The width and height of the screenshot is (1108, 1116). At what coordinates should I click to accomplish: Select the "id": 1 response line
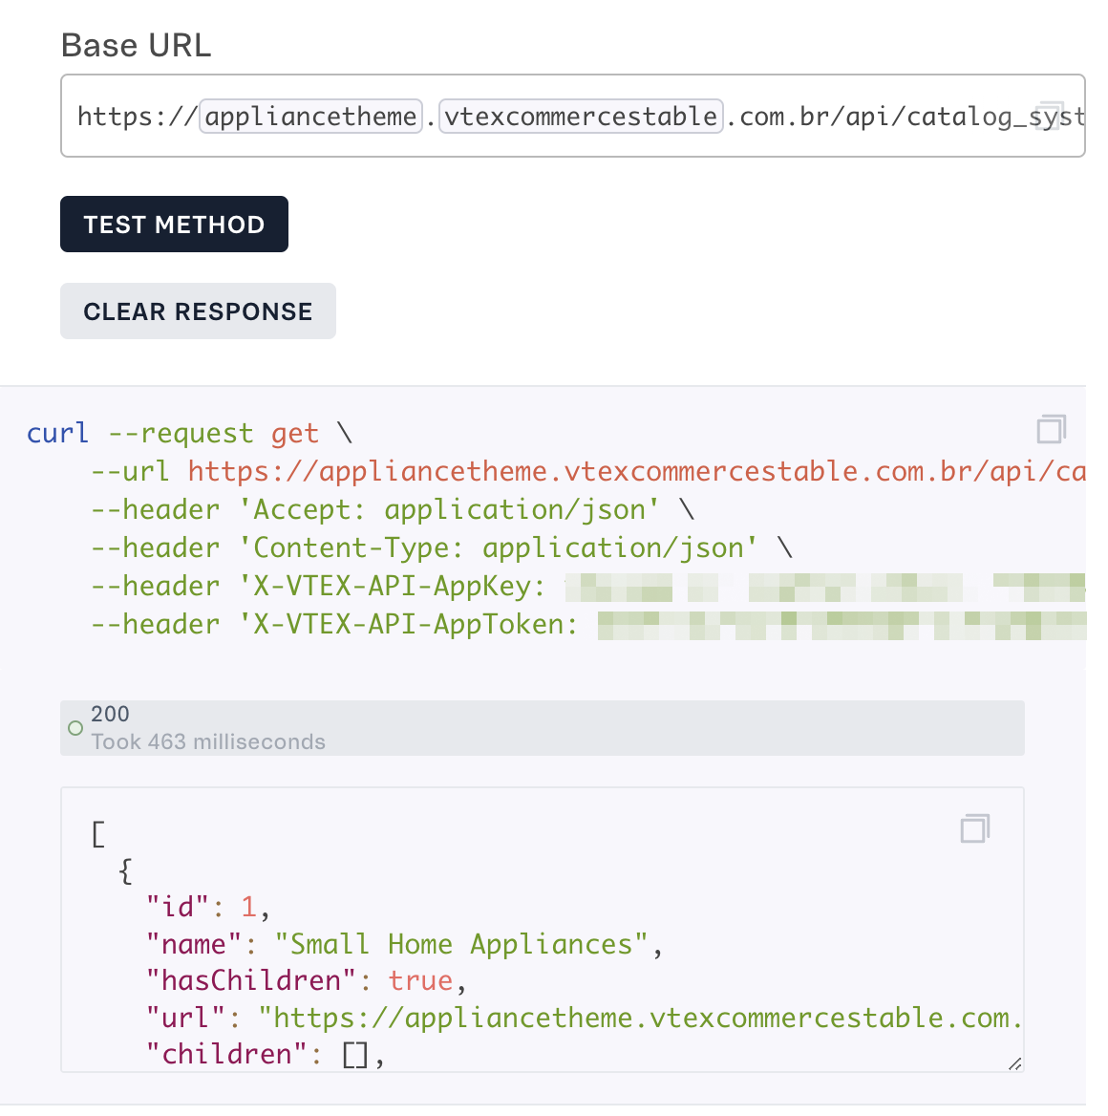pos(208,908)
